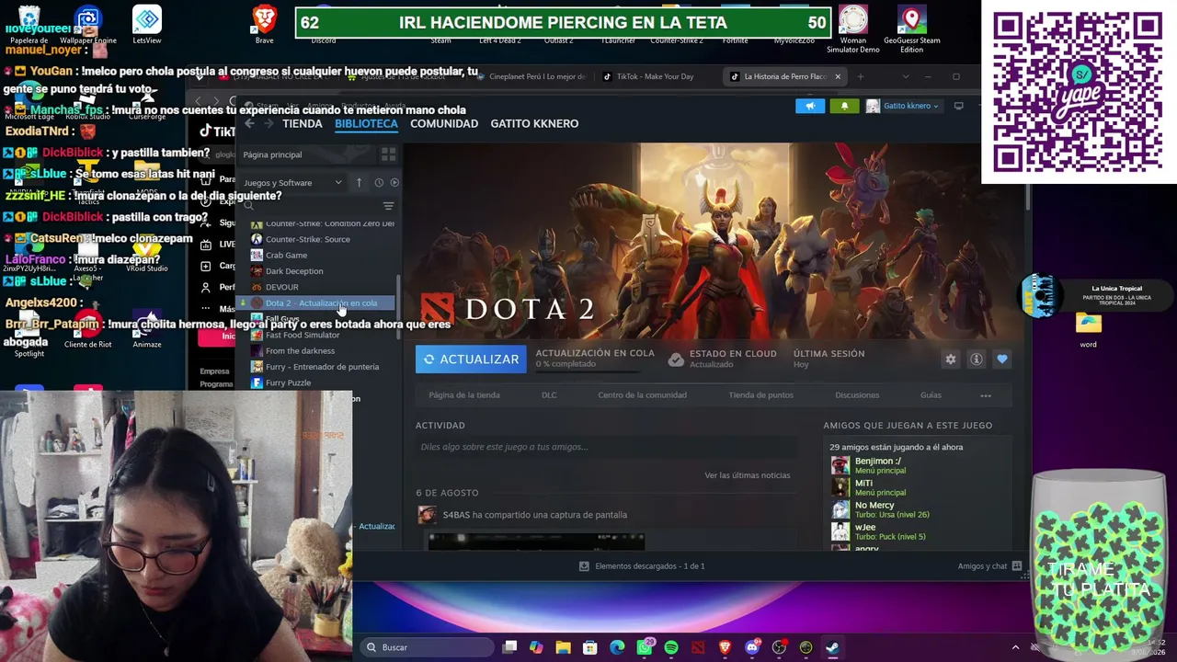Filter library by ready-to-play icon
1177x662 pixels.
coord(394,183)
